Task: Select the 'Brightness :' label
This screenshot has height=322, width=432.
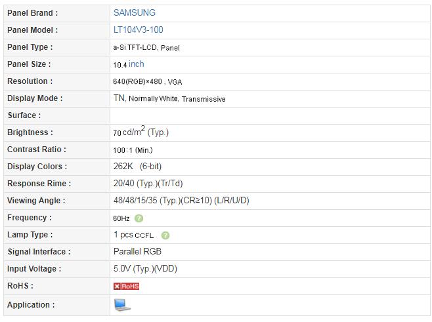Action: [30, 132]
